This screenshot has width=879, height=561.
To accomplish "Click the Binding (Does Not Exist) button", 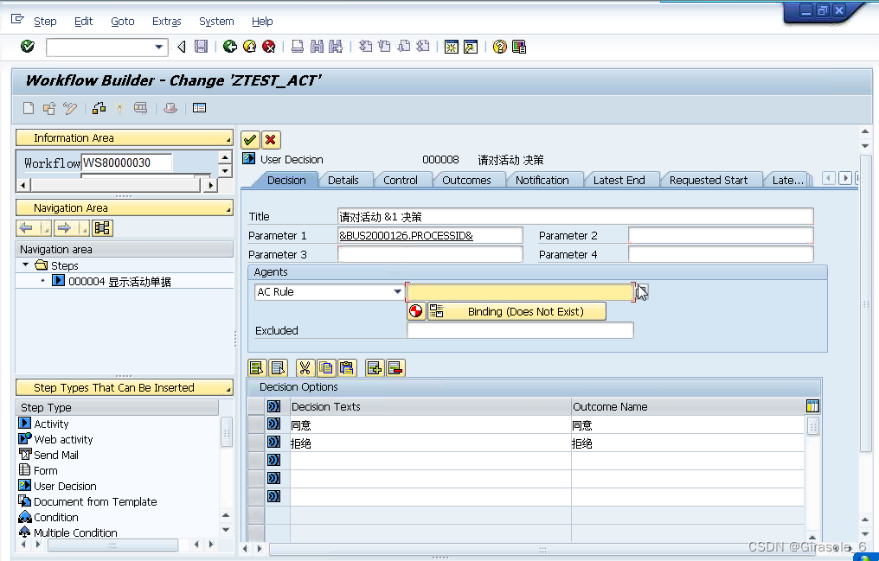I will tap(516, 311).
